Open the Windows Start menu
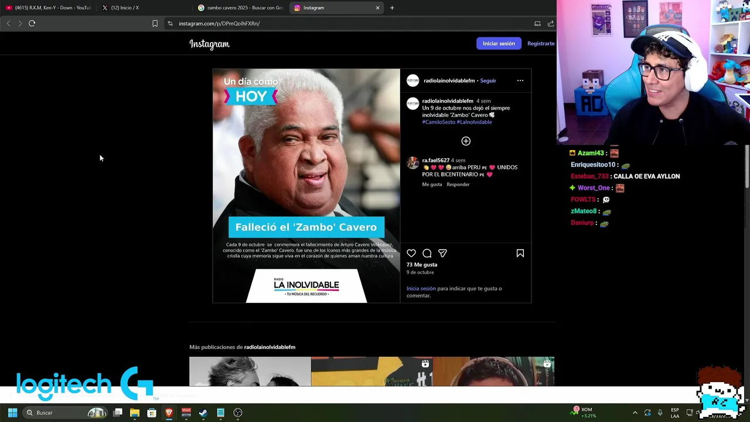 (x=12, y=413)
